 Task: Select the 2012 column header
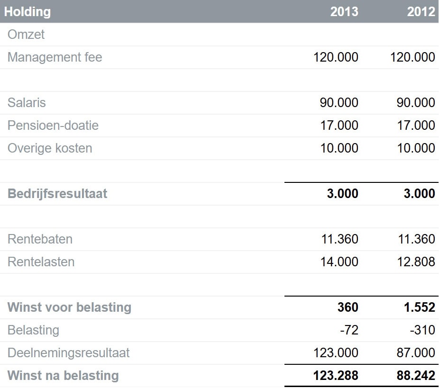pos(421,11)
